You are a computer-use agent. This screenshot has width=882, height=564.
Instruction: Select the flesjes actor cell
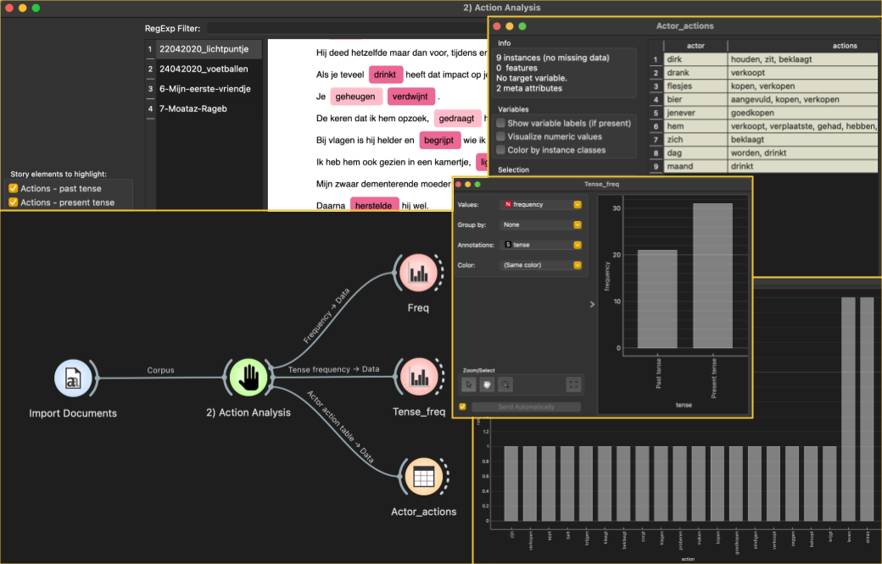[695, 86]
